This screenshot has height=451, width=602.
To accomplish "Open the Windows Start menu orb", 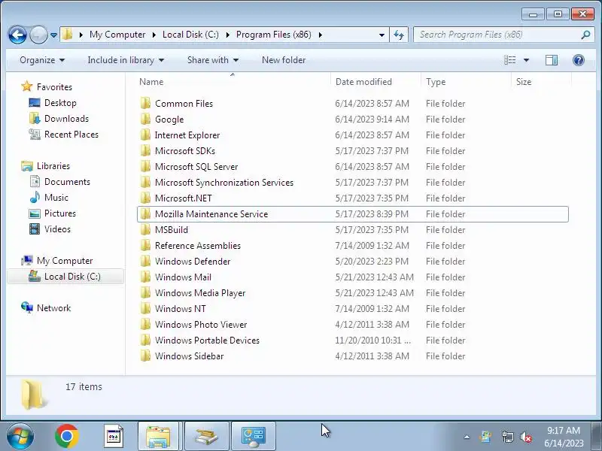I will (x=20, y=436).
